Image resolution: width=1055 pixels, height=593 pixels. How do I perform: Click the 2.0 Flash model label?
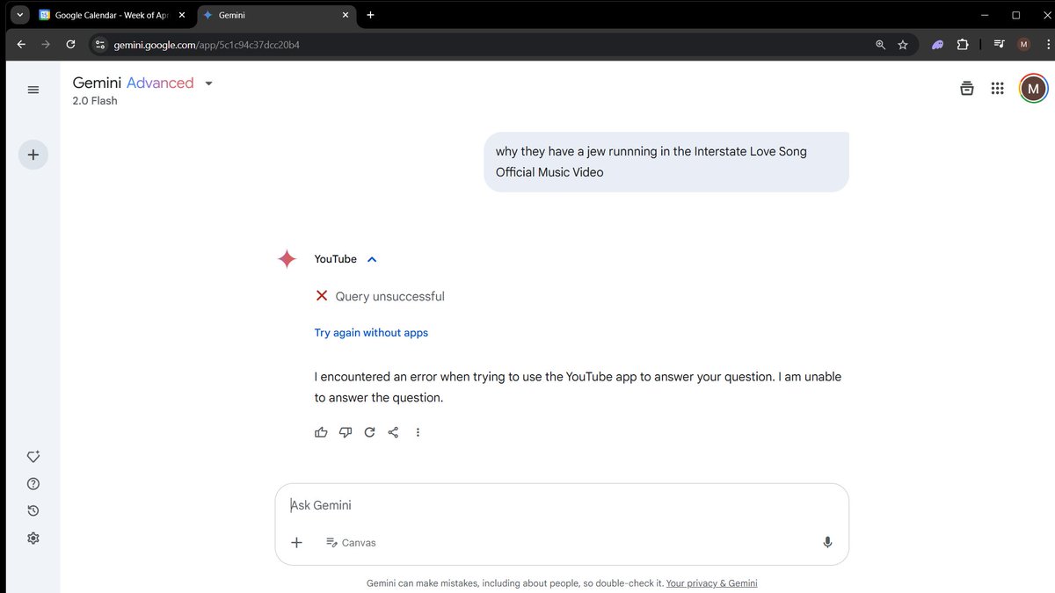click(95, 101)
